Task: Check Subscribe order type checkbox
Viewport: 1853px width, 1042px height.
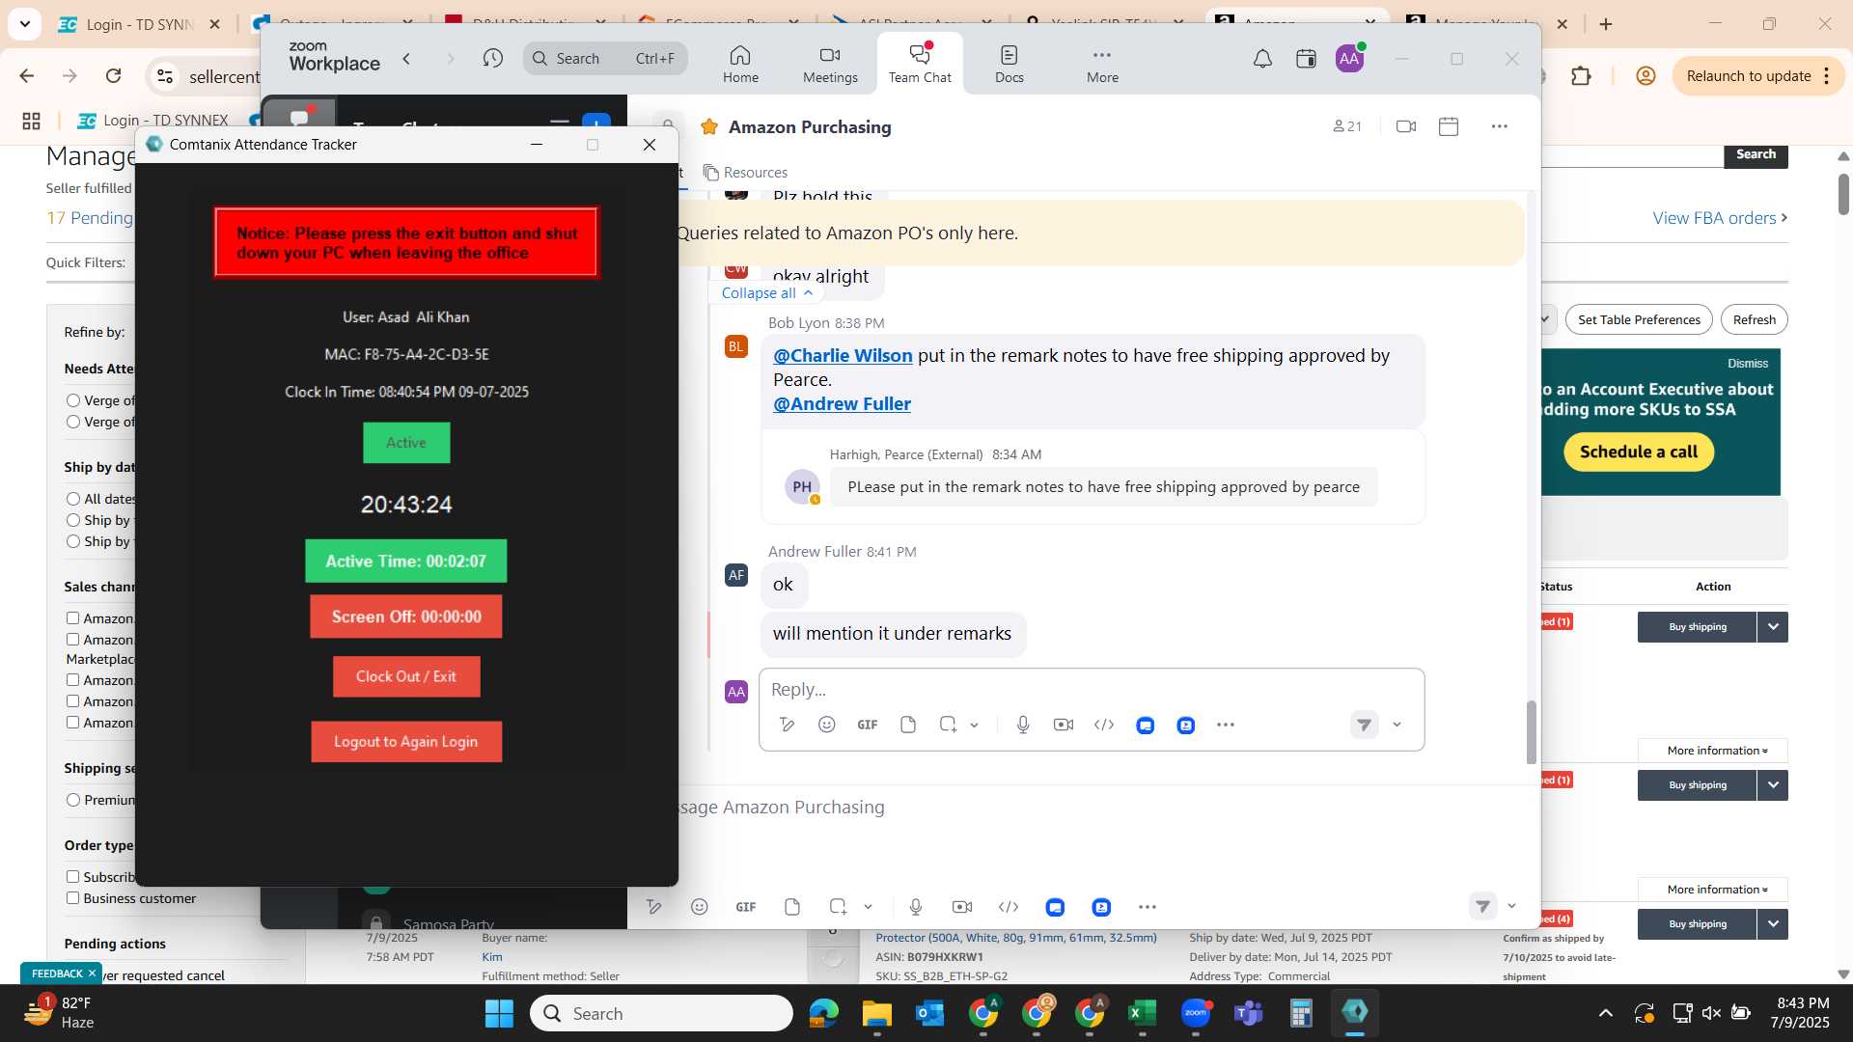Action: point(72,877)
